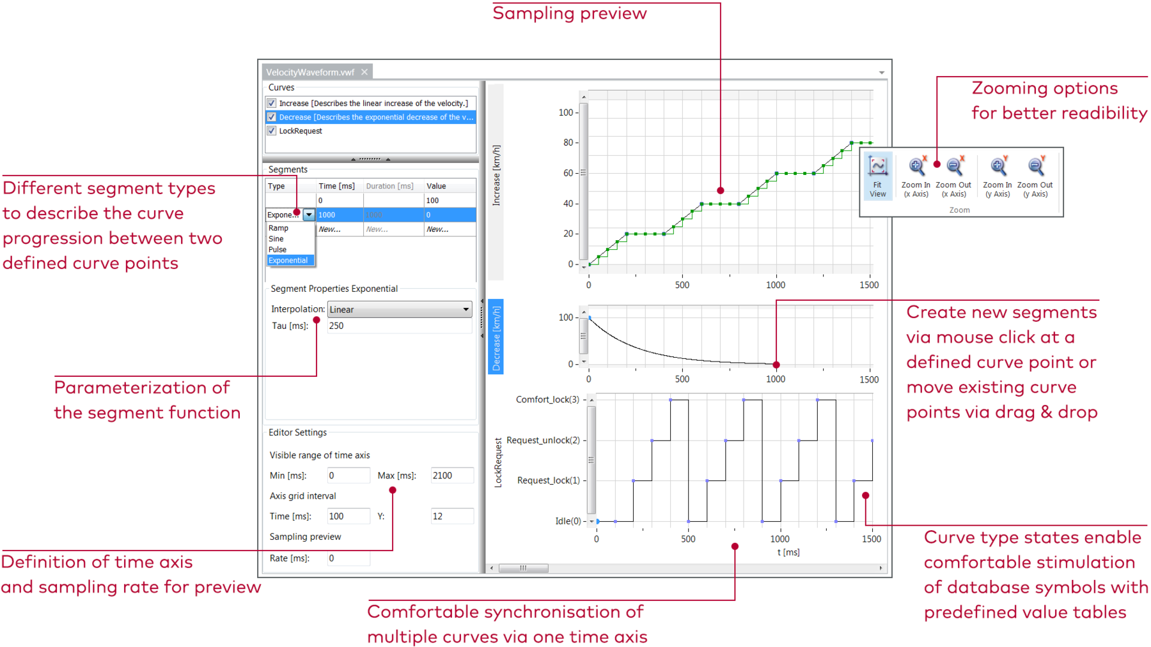
Task: Choose Ramp segment type
Action: point(290,228)
